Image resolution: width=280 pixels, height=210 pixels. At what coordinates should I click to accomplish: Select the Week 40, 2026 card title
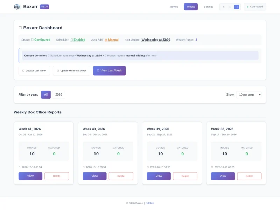(x=94, y=129)
